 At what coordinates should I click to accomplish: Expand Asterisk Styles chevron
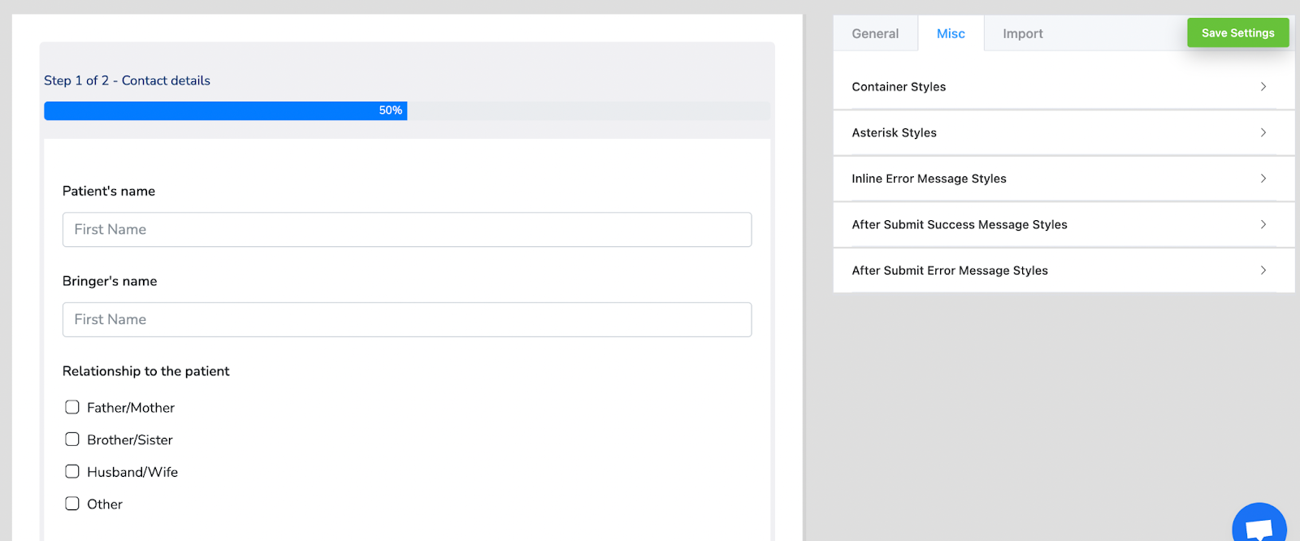[x=1263, y=132]
